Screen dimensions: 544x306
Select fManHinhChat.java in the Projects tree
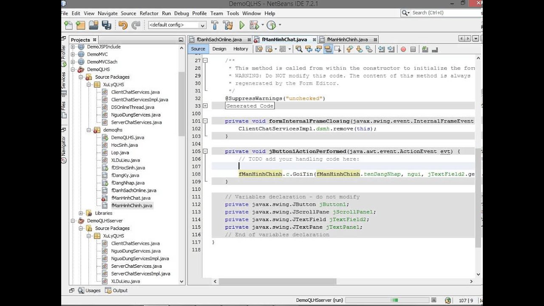[x=131, y=198]
